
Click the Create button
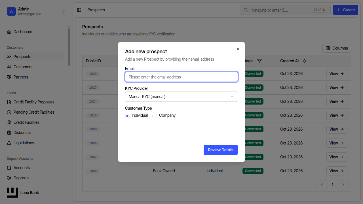pyautogui.click(x=345, y=10)
